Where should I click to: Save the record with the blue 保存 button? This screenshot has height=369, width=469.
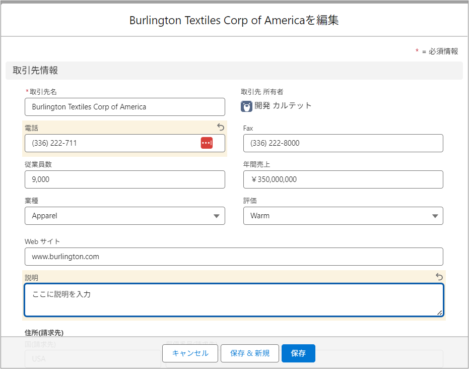tap(298, 353)
